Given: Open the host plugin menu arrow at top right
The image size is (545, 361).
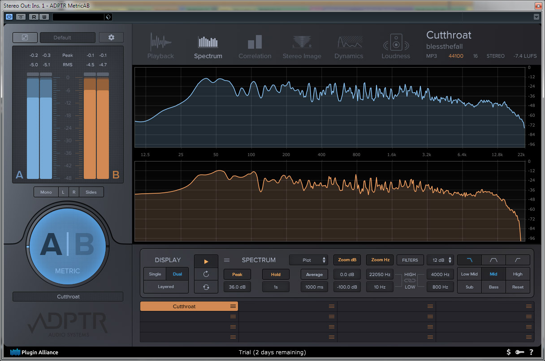Looking at the screenshot, I should [x=536, y=17].
